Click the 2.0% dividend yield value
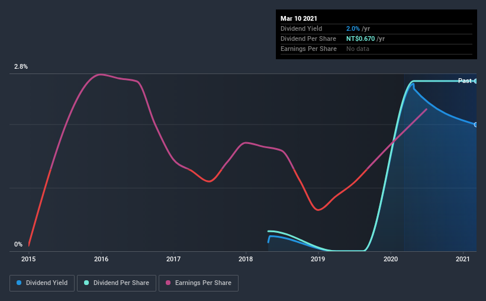Screen dimensions: 486x301 pyautogui.click(x=353, y=28)
